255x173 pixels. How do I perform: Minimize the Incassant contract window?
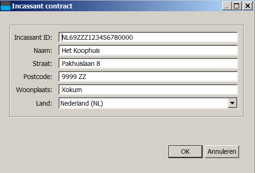[x=227, y=6]
